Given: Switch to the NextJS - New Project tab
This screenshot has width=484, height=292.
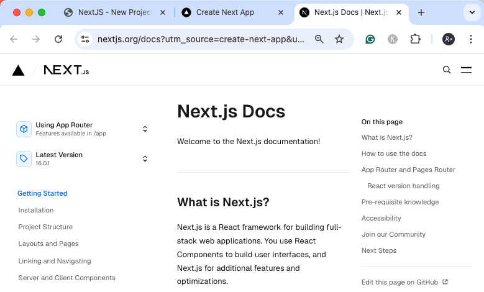Looking at the screenshot, I should coord(114,12).
